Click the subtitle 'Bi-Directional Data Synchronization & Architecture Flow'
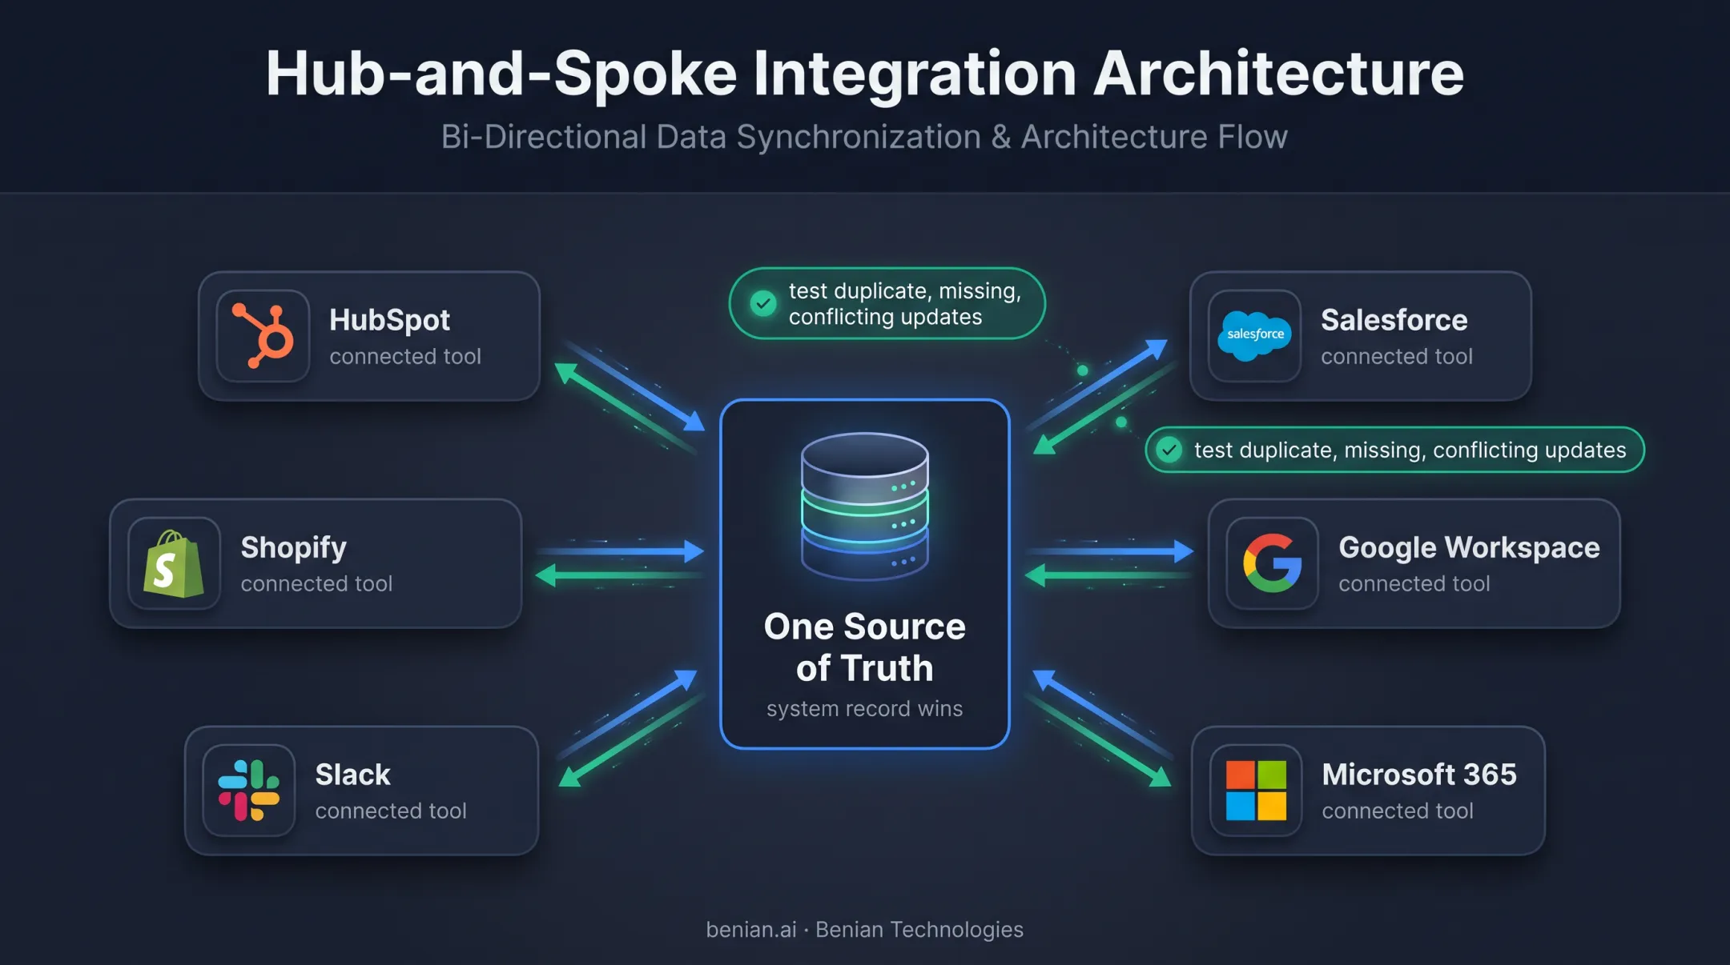Image resolution: width=1730 pixels, height=965 pixels. click(x=864, y=137)
